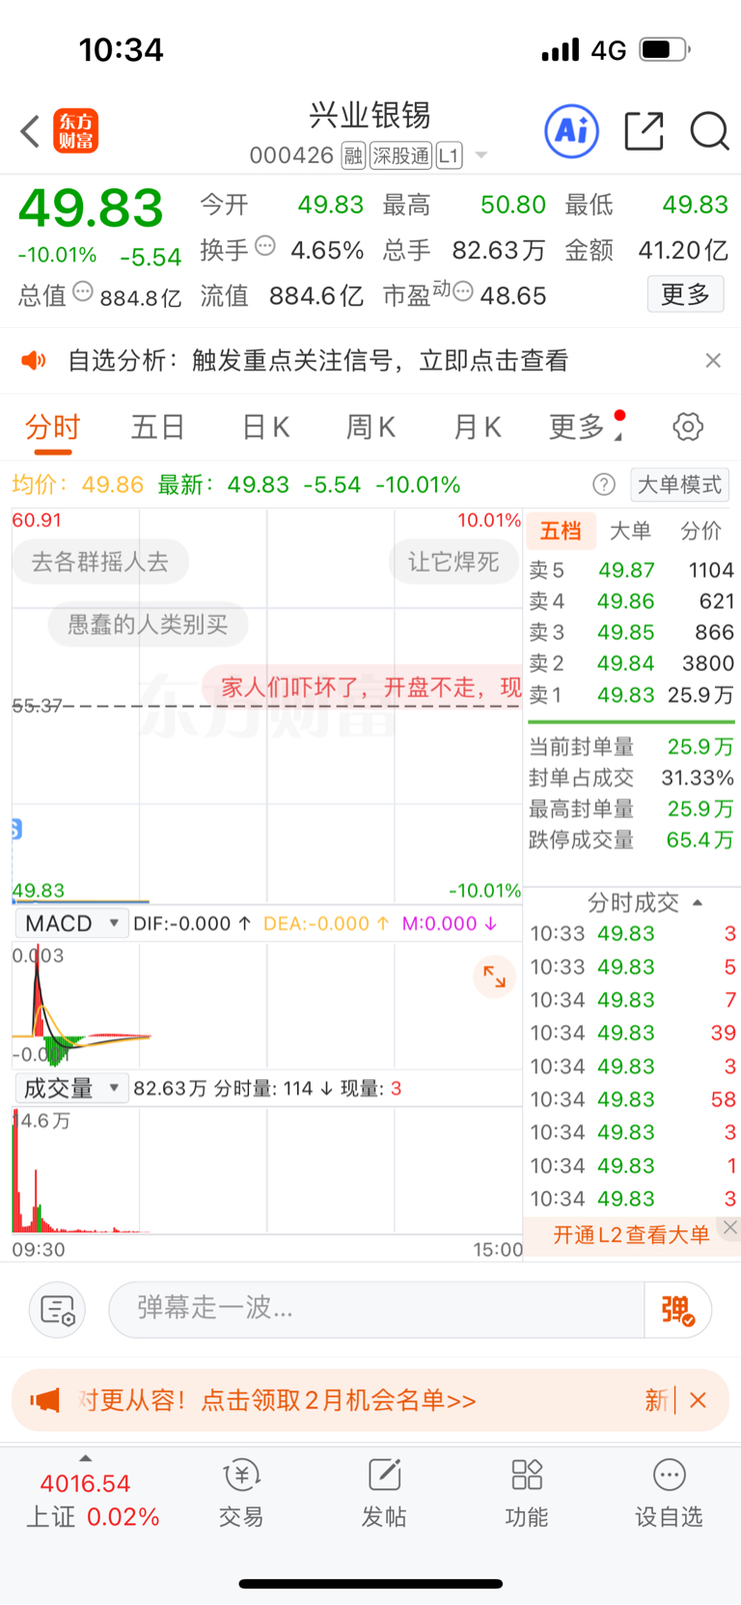
Task: Tap the 卖1 49.83 order row
Action: point(631,695)
